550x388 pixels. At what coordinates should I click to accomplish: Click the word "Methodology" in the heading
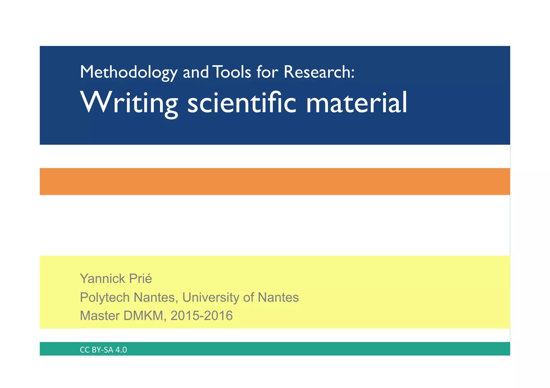click(x=129, y=72)
